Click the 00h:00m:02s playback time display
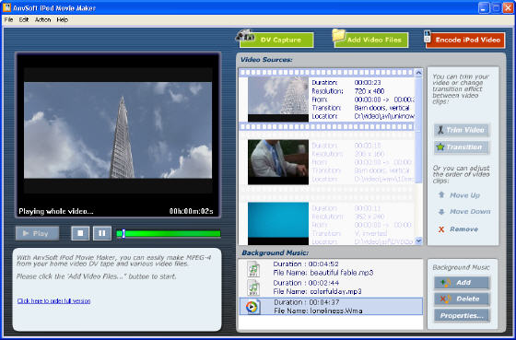The height and width of the screenshot is (340, 516). pyautogui.click(x=192, y=211)
